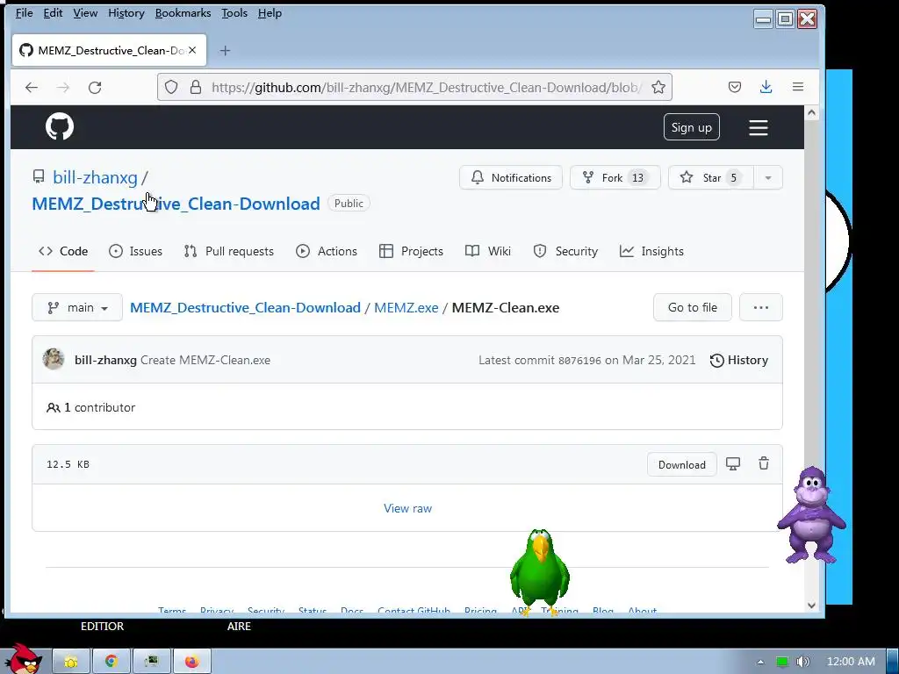899x674 pixels.
Task: Click the URL address bar field
Action: 414,87
